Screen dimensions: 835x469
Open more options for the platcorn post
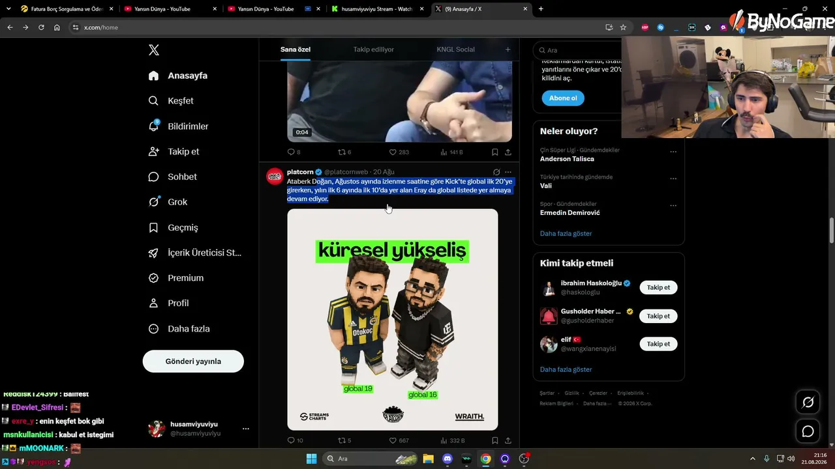click(508, 172)
